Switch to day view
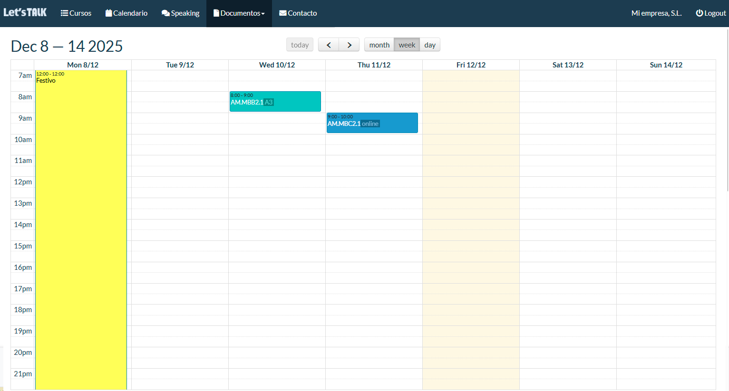 pyautogui.click(x=430, y=45)
